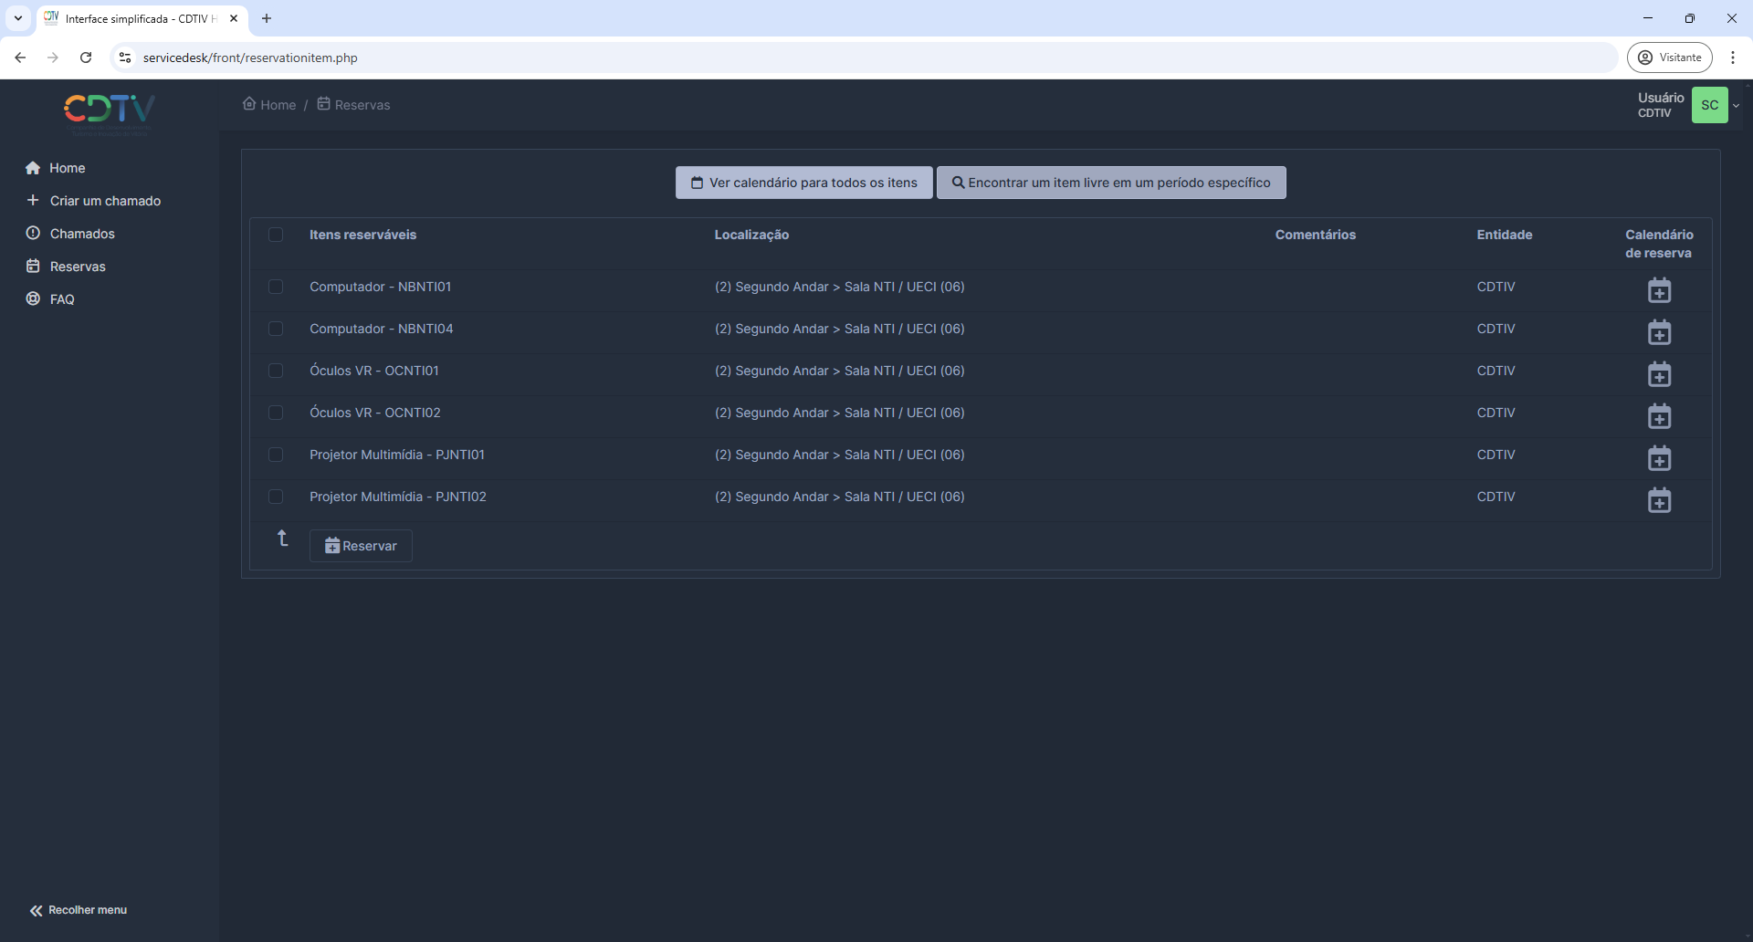Open reservation calendar for Computador - NBNTI04
This screenshot has width=1753, height=942.
[x=1659, y=332]
